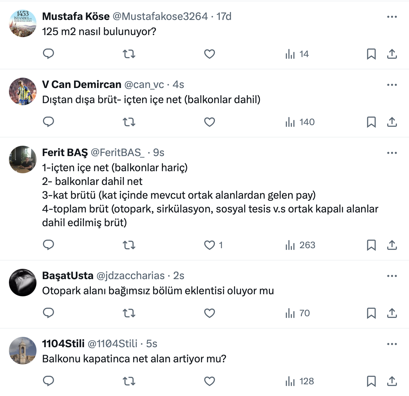
Task: View analytics on BaşatUsta's tweet
Action: coord(297,313)
